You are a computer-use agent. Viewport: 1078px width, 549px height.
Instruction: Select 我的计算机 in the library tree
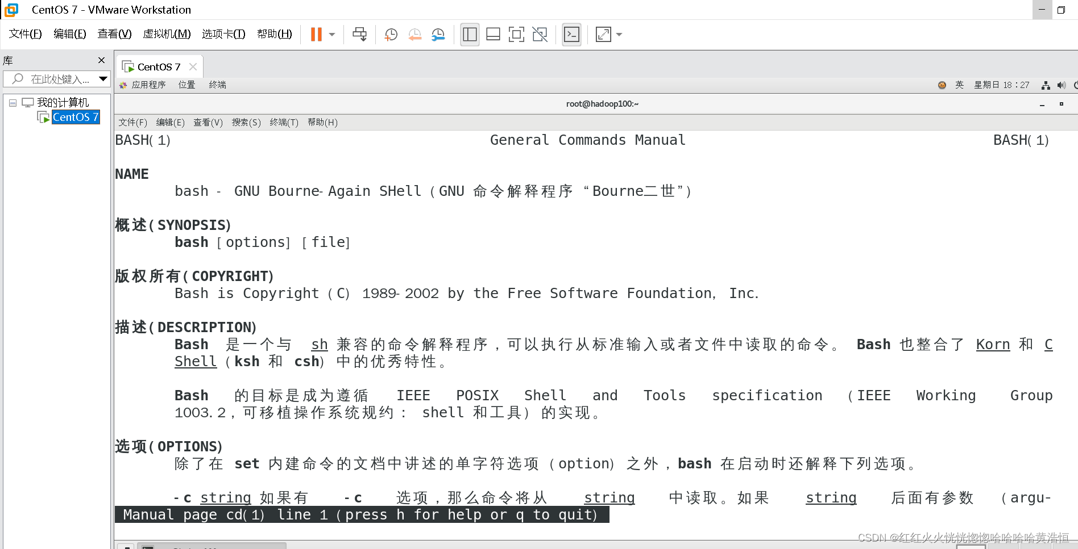63,103
